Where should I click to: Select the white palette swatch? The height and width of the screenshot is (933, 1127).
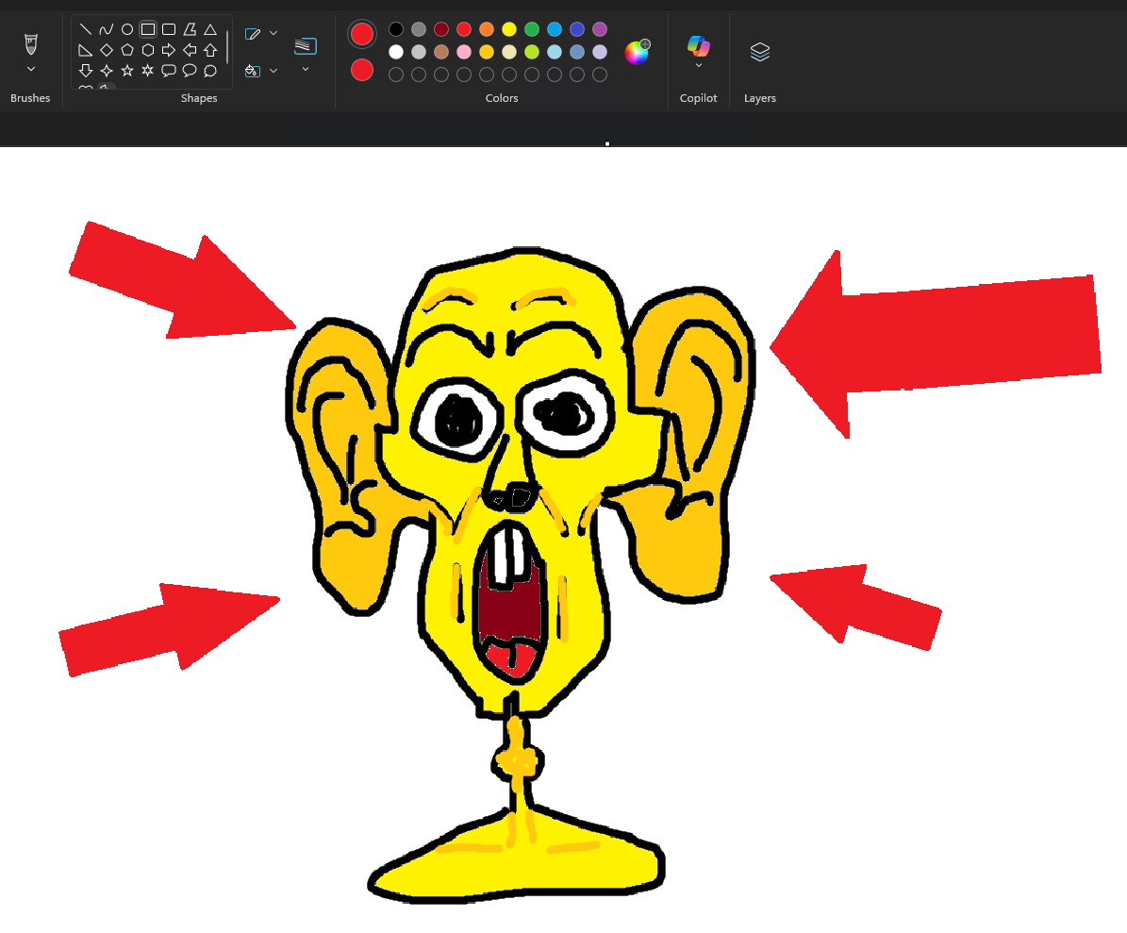pos(396,52)
